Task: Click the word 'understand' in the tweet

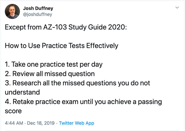Action: point(22,92)
